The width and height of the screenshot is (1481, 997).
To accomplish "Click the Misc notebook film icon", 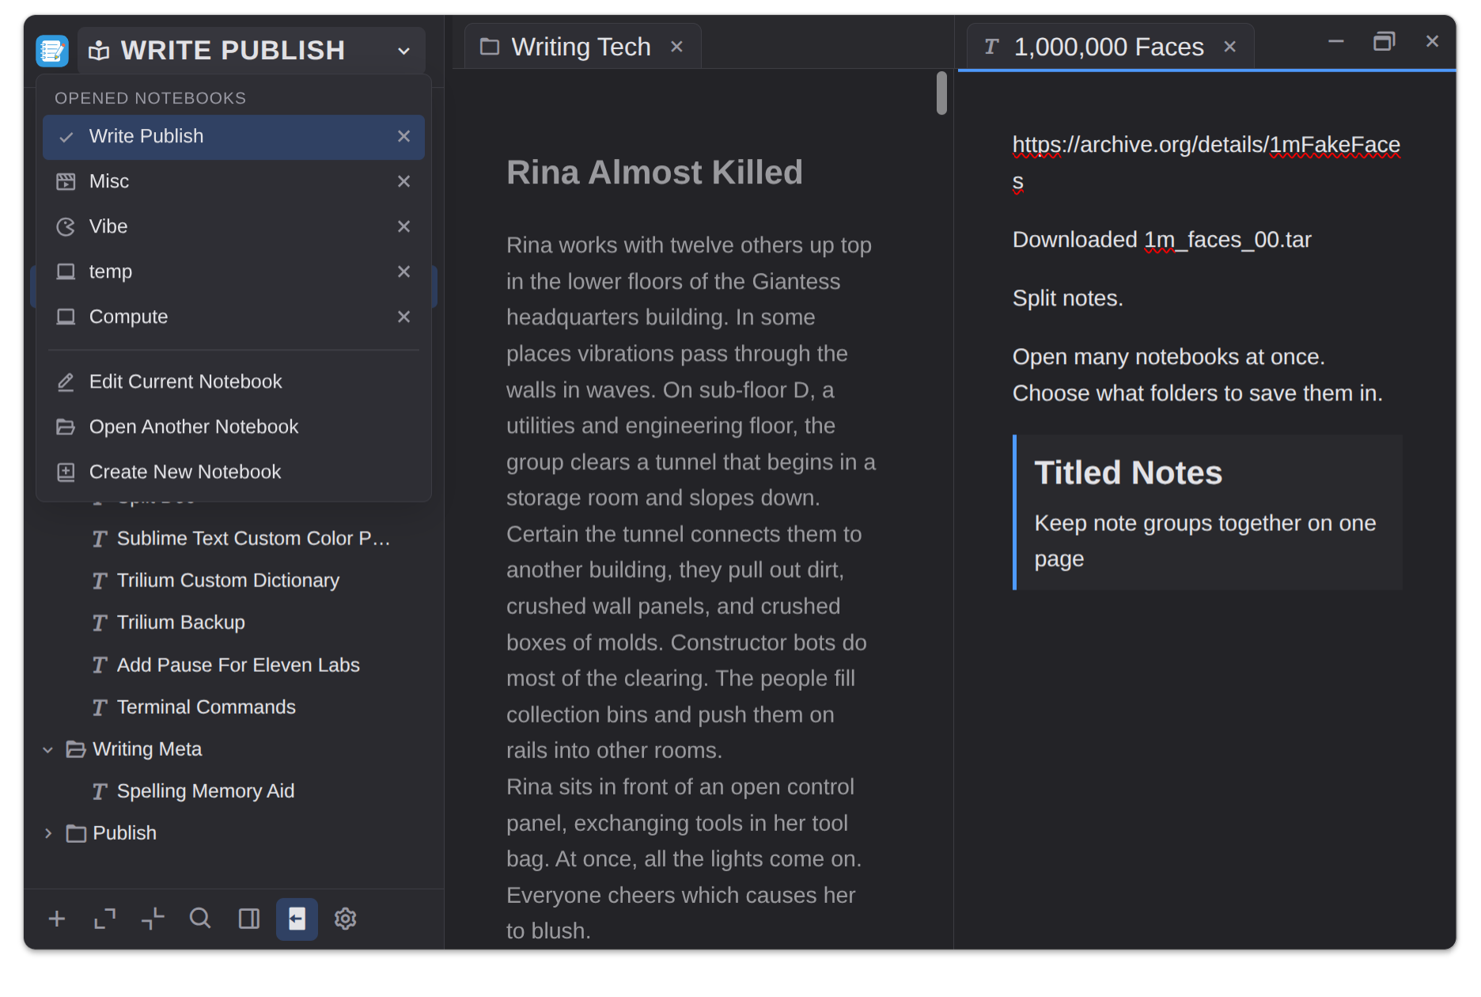I will (66, 182).
